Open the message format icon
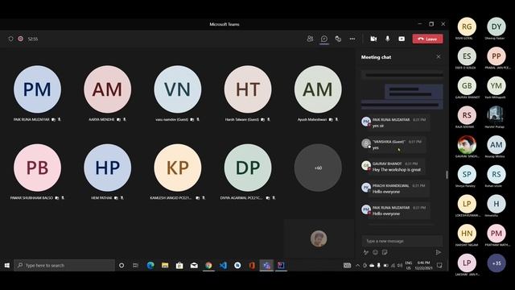The width and height of the screenshot is (515, 290). pos(365,252)
